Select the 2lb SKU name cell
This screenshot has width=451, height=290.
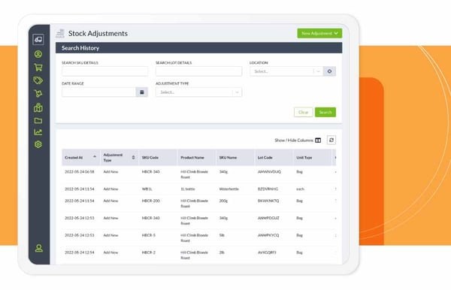click(x=222, y=252)
